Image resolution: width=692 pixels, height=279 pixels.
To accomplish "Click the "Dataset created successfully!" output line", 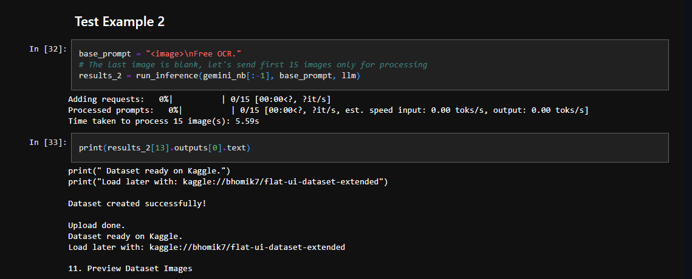I will coord(137,203).
